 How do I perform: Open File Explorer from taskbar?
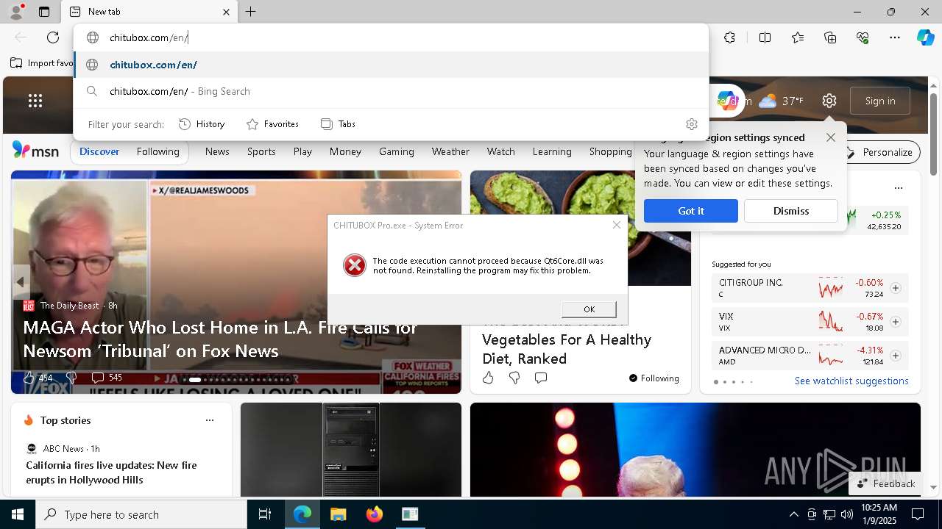tap(338, 514)
